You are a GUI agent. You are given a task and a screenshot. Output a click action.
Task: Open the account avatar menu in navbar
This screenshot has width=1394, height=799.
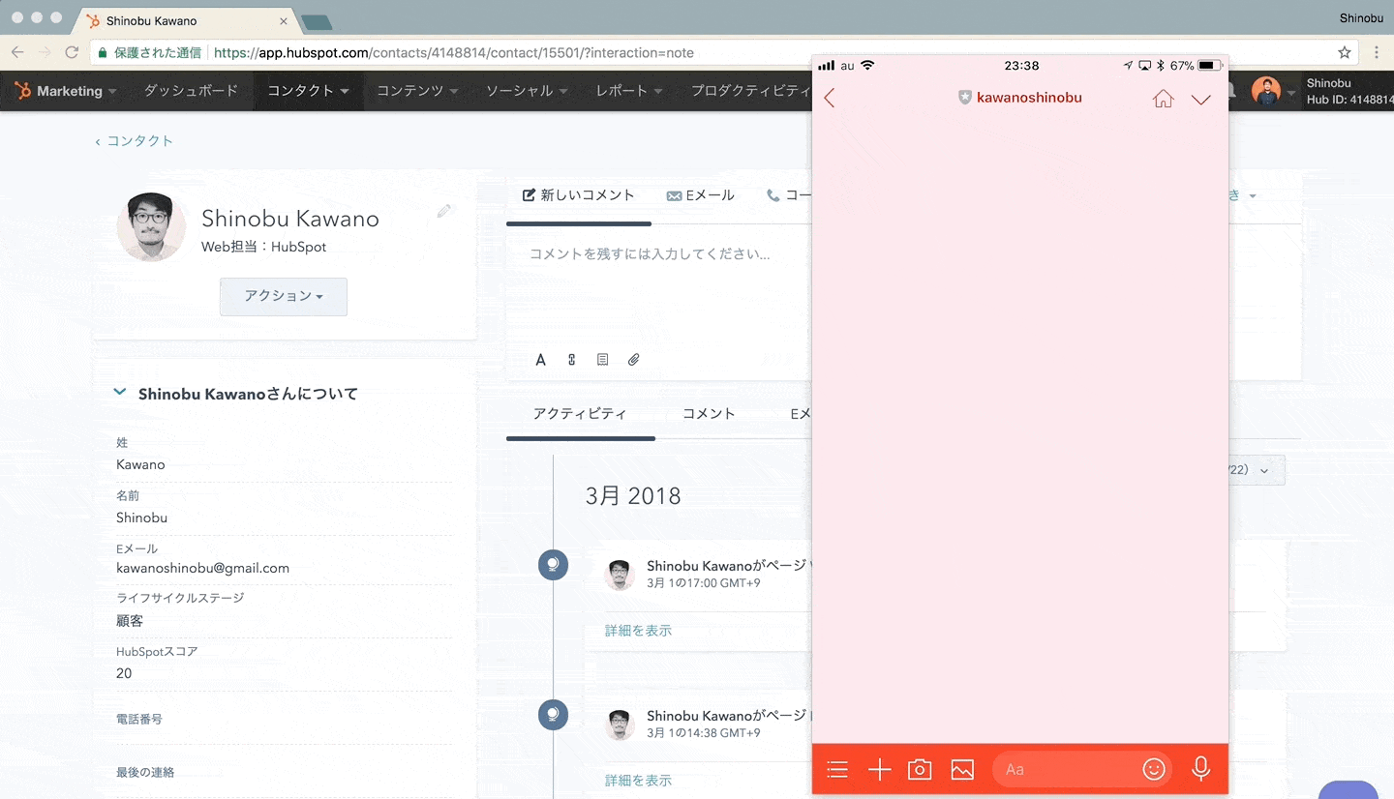[1272, 92]
